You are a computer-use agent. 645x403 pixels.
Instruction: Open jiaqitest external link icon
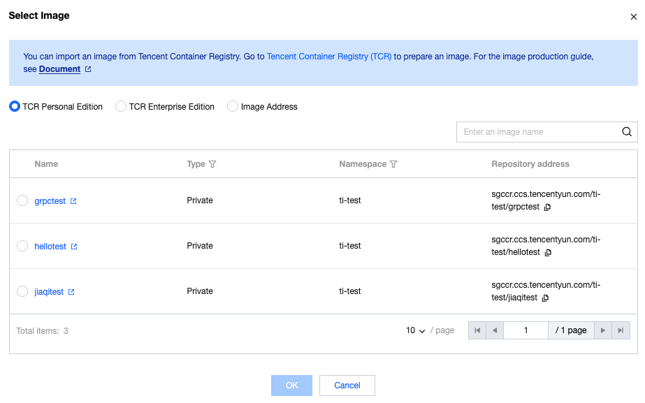pos(71,292)
